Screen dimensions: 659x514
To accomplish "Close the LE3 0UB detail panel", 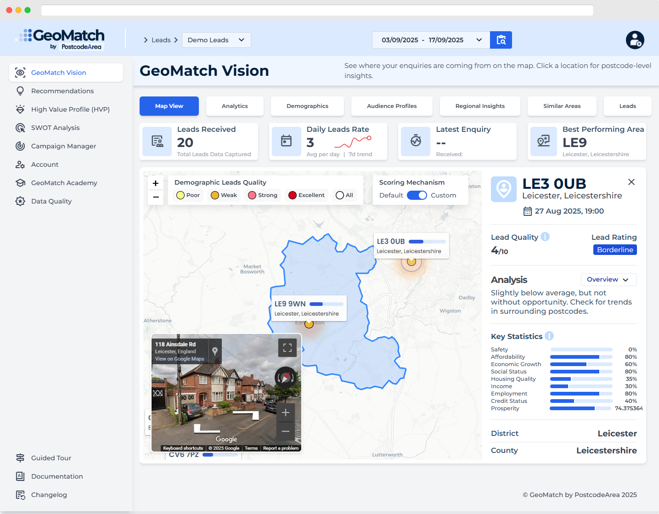I will (x=631, y=182).
